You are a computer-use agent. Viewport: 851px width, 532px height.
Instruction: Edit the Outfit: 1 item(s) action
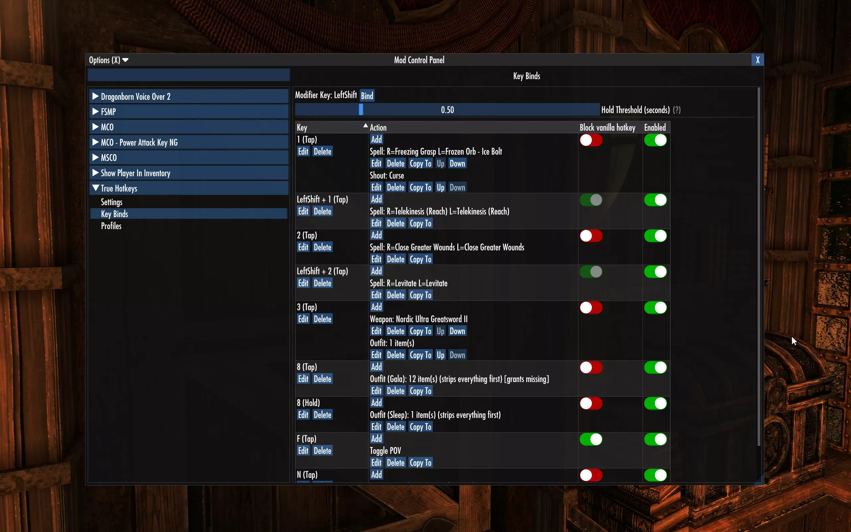[x=376, y=355]
